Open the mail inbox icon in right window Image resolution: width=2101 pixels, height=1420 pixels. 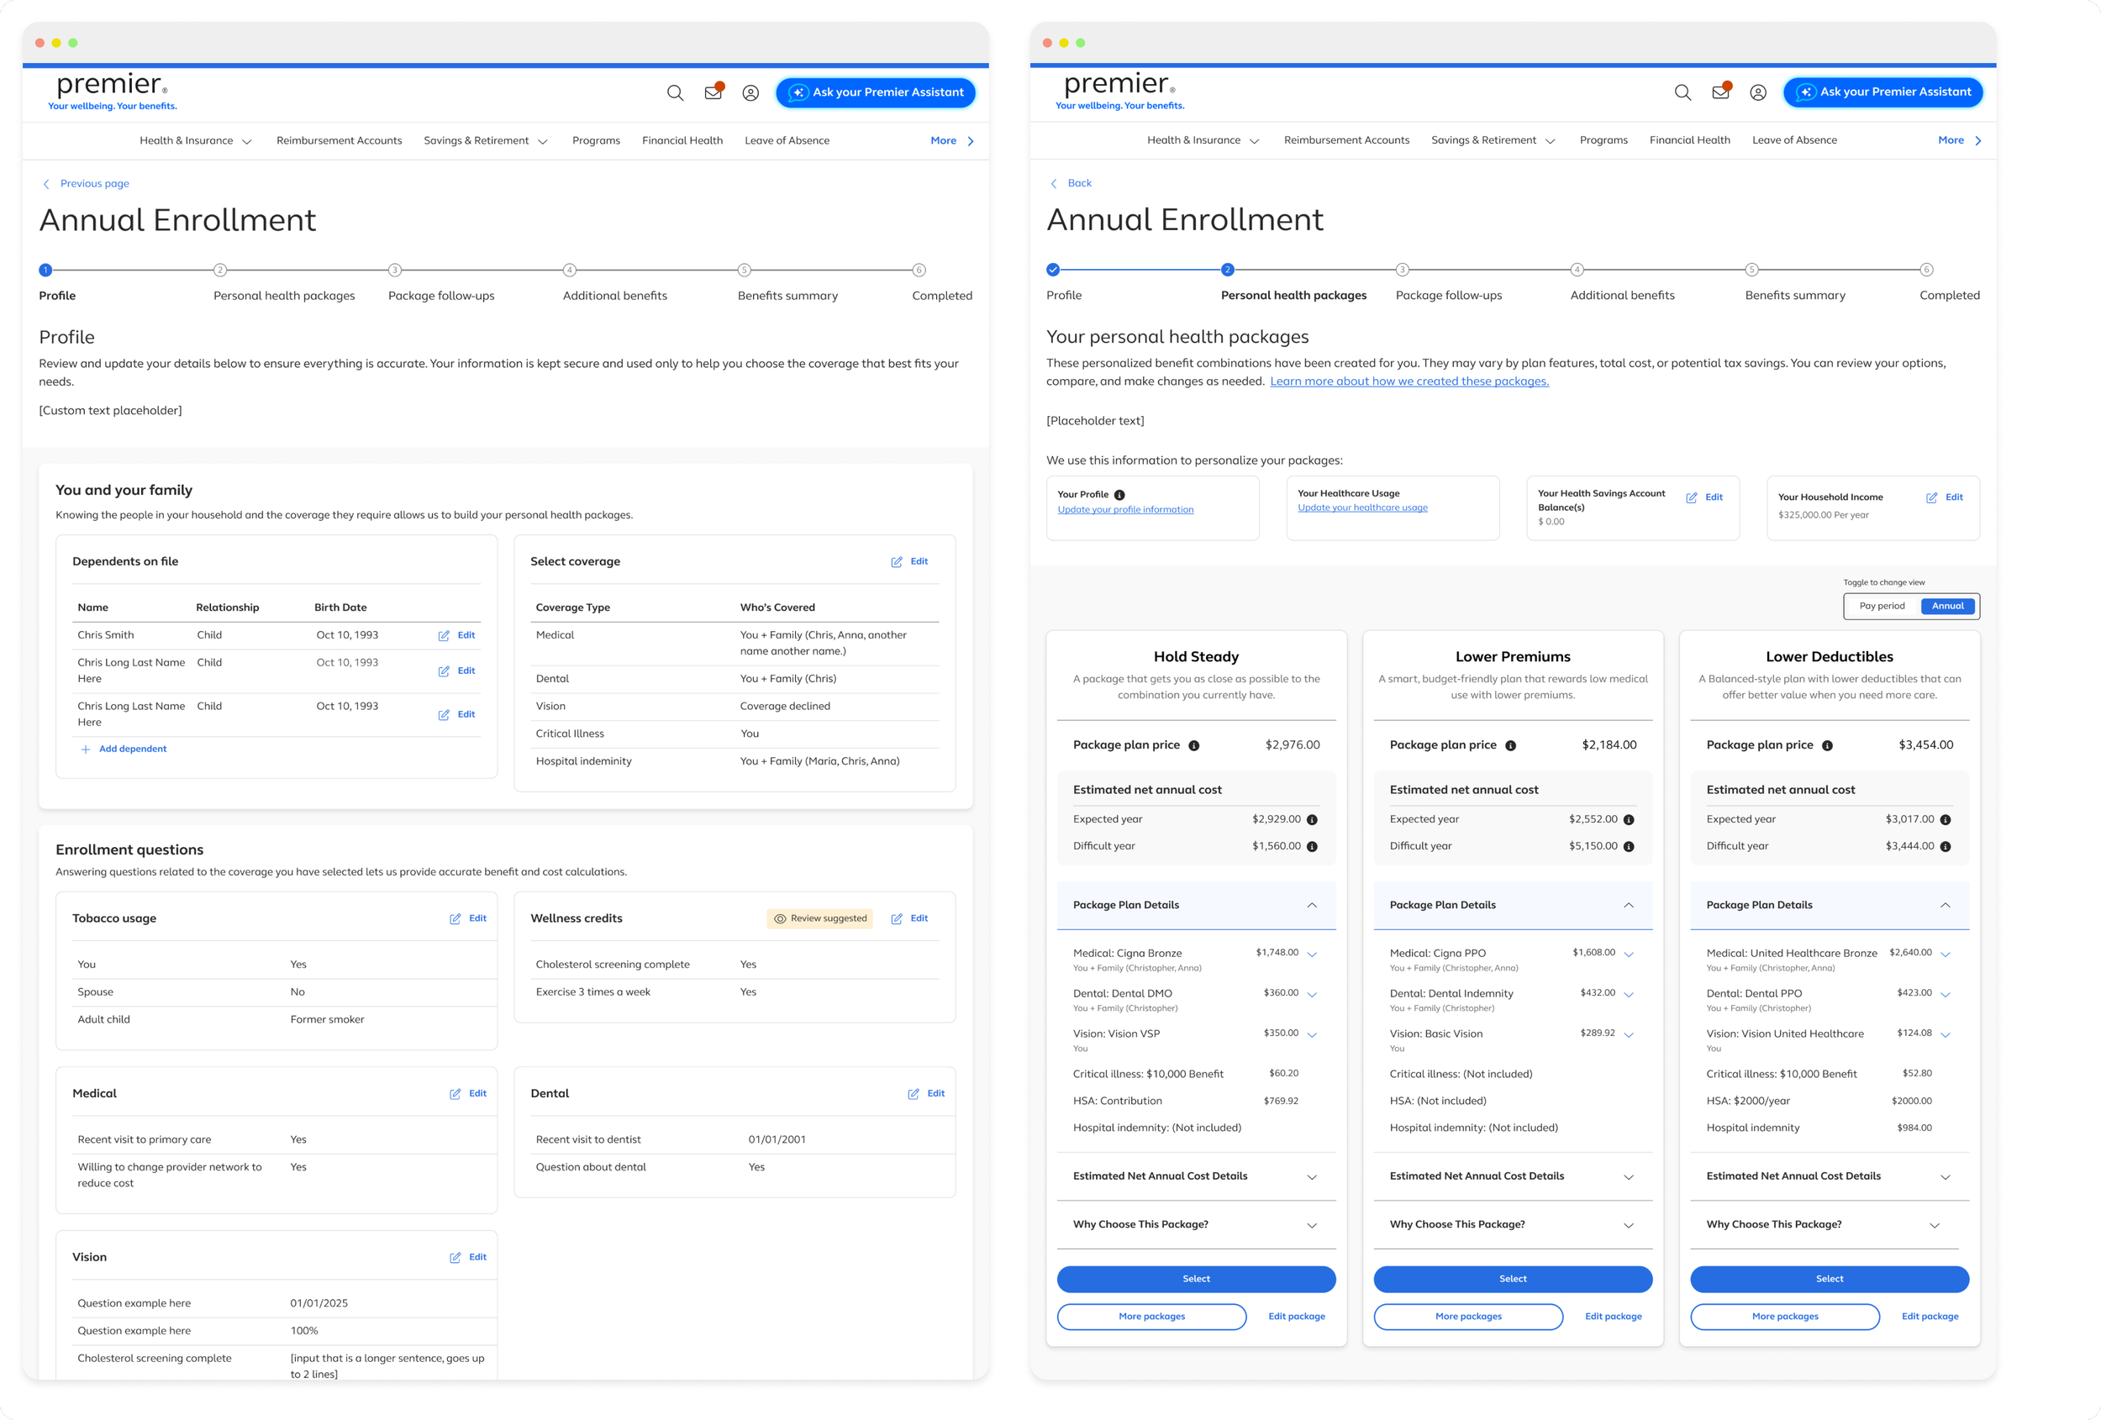[1719, 92]
